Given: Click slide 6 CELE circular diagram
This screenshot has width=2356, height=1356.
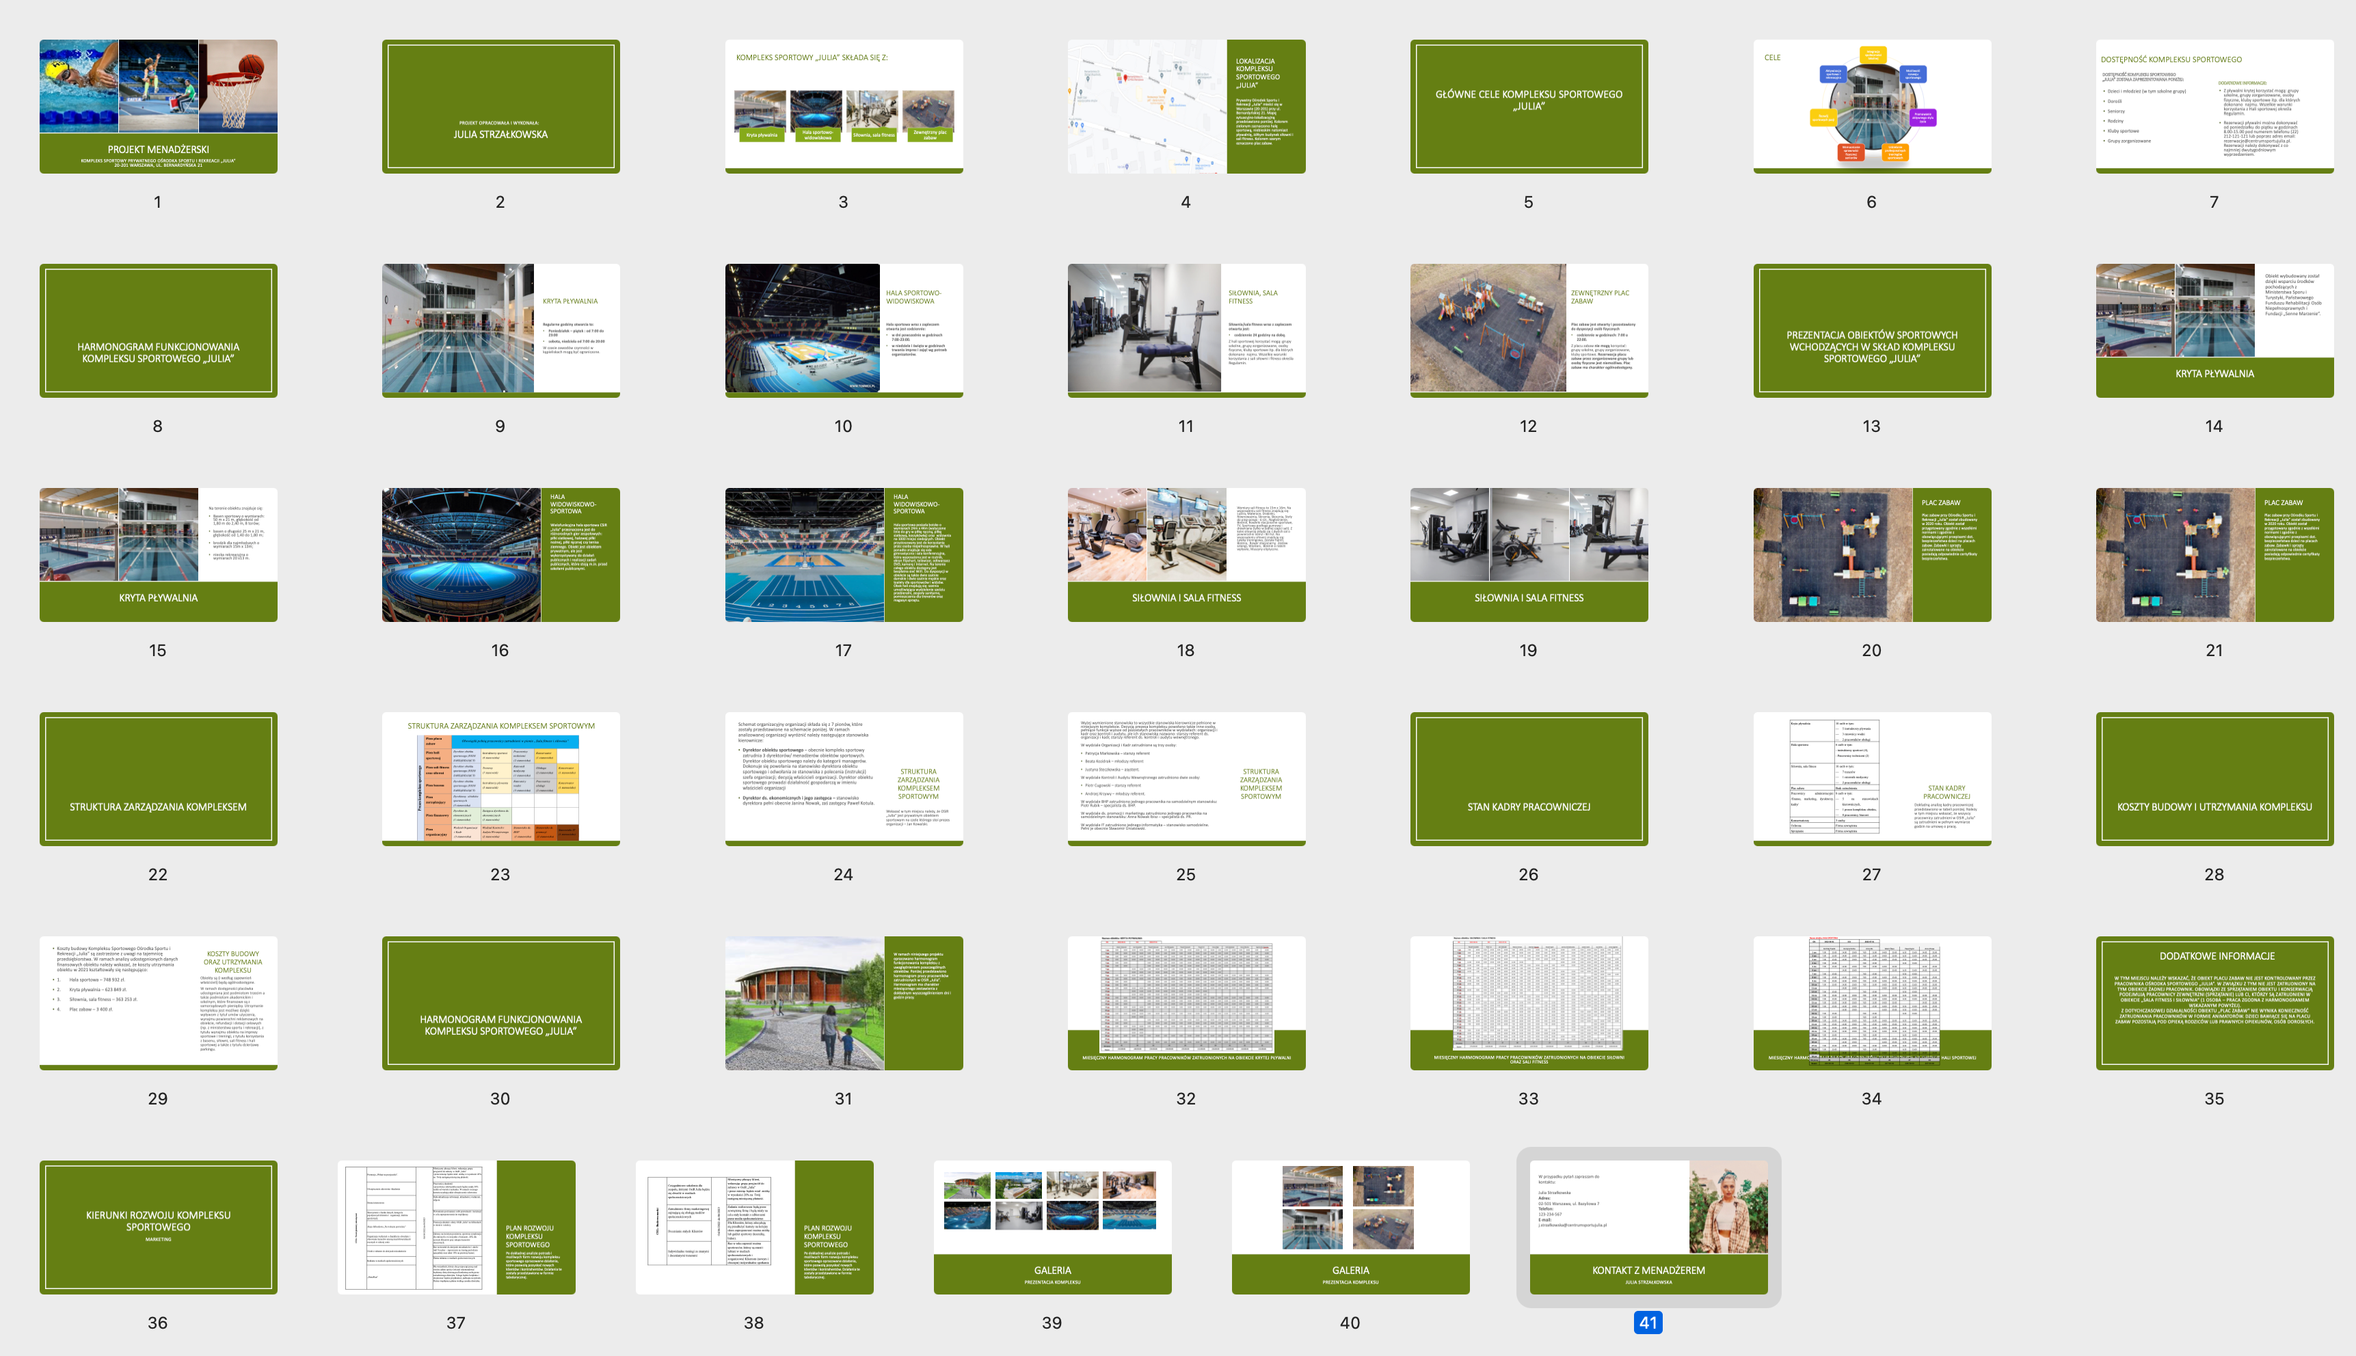Looking at the screenshot, I should coord(1871,106).
